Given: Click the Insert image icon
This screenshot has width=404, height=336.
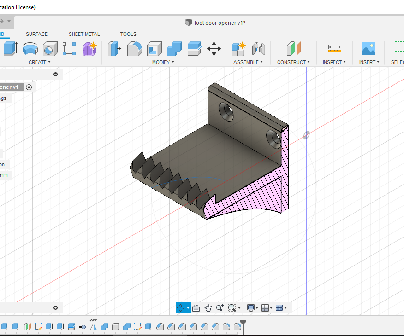Looking at the screenshot, I should pos(368,49).
